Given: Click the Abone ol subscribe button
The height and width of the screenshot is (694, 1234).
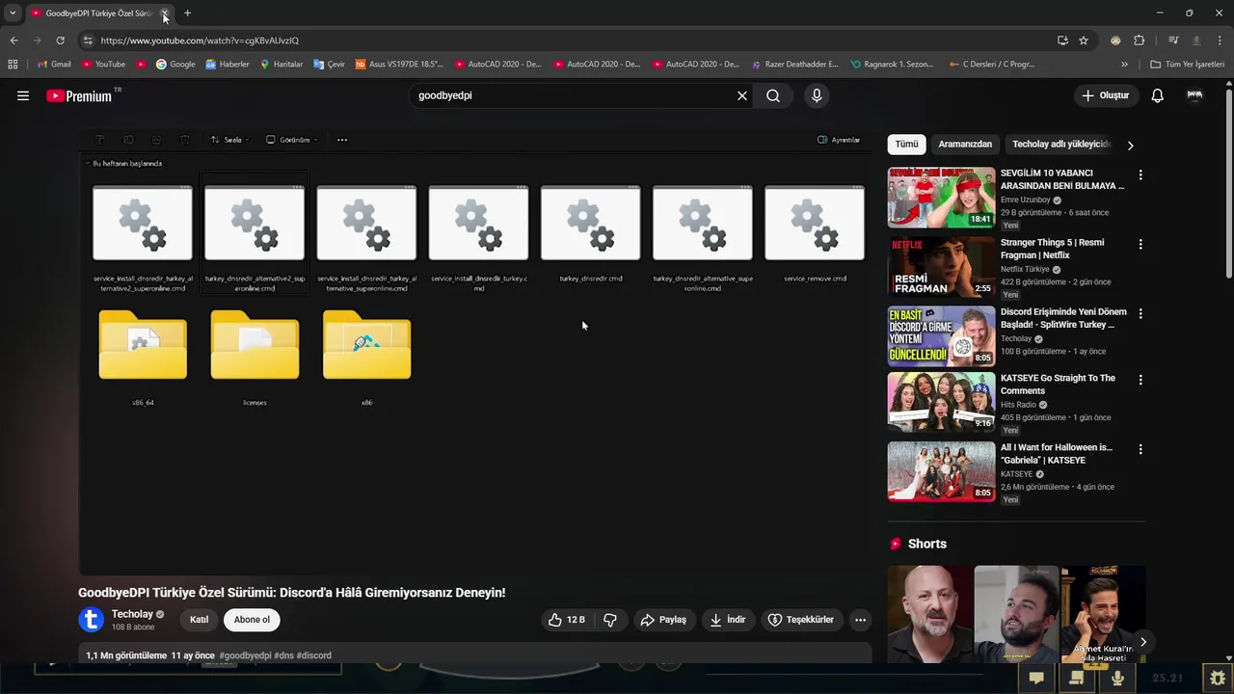Looking at the screenshot, I should (252, 620).
